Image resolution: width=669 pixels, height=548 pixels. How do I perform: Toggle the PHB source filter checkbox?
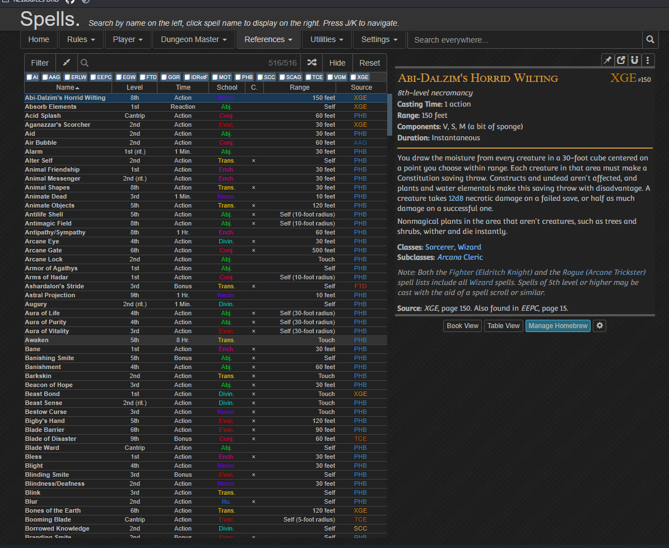point(244,77)
